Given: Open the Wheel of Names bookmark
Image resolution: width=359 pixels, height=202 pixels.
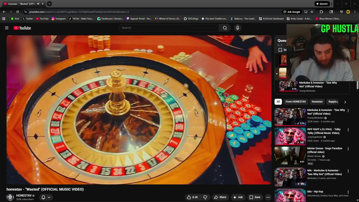Looking at the screenshot, I should [x=168, y=19].
